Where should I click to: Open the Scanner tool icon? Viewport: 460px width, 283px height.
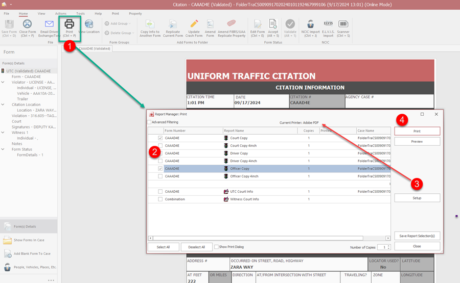(x=343, y=24)
